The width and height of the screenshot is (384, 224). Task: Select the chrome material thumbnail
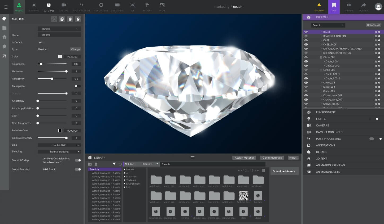point(185,212)
